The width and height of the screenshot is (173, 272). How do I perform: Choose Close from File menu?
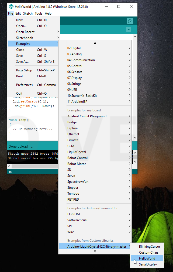click(x=33, y=49)
